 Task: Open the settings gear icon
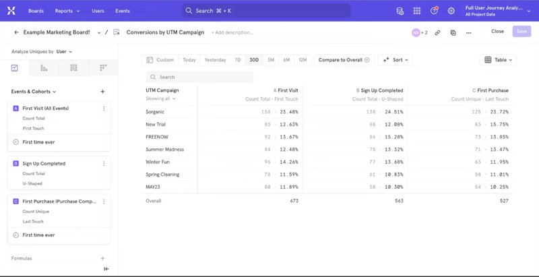451,11
